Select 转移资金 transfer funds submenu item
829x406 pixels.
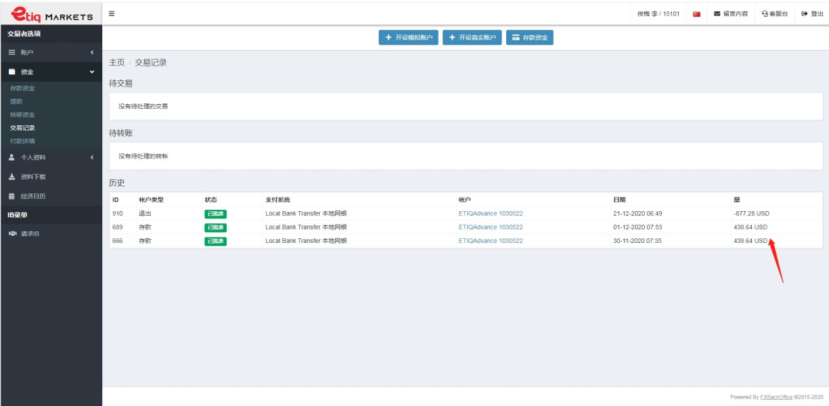(22, 114)
